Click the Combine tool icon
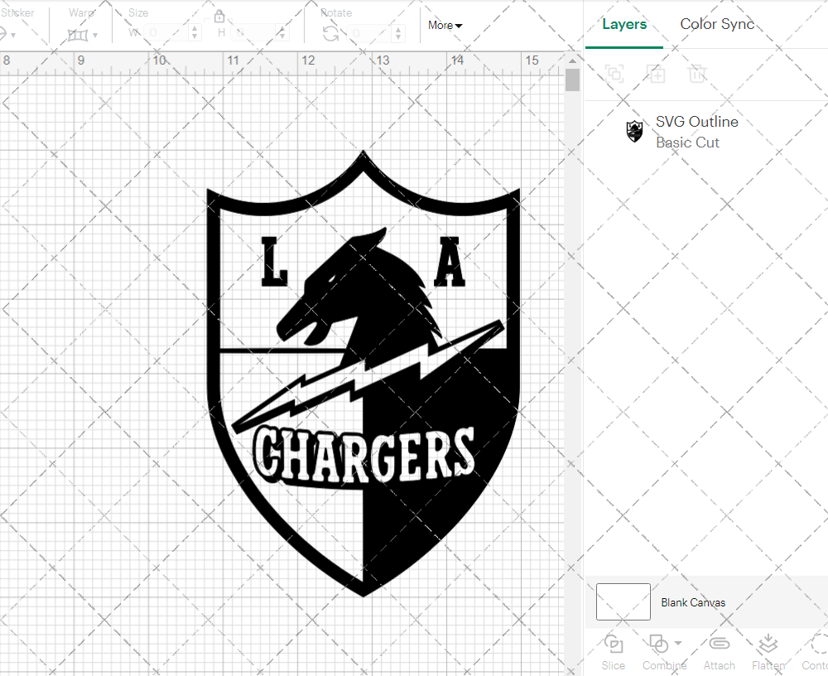The width and height of the screenshot is (828, 676). click(x=658, y=644)
